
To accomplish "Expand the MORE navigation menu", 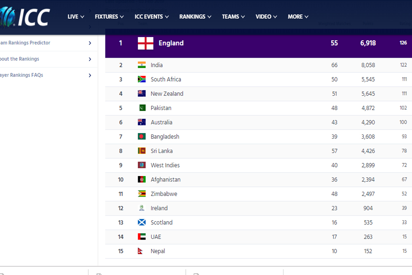I will tap(298, 16).
